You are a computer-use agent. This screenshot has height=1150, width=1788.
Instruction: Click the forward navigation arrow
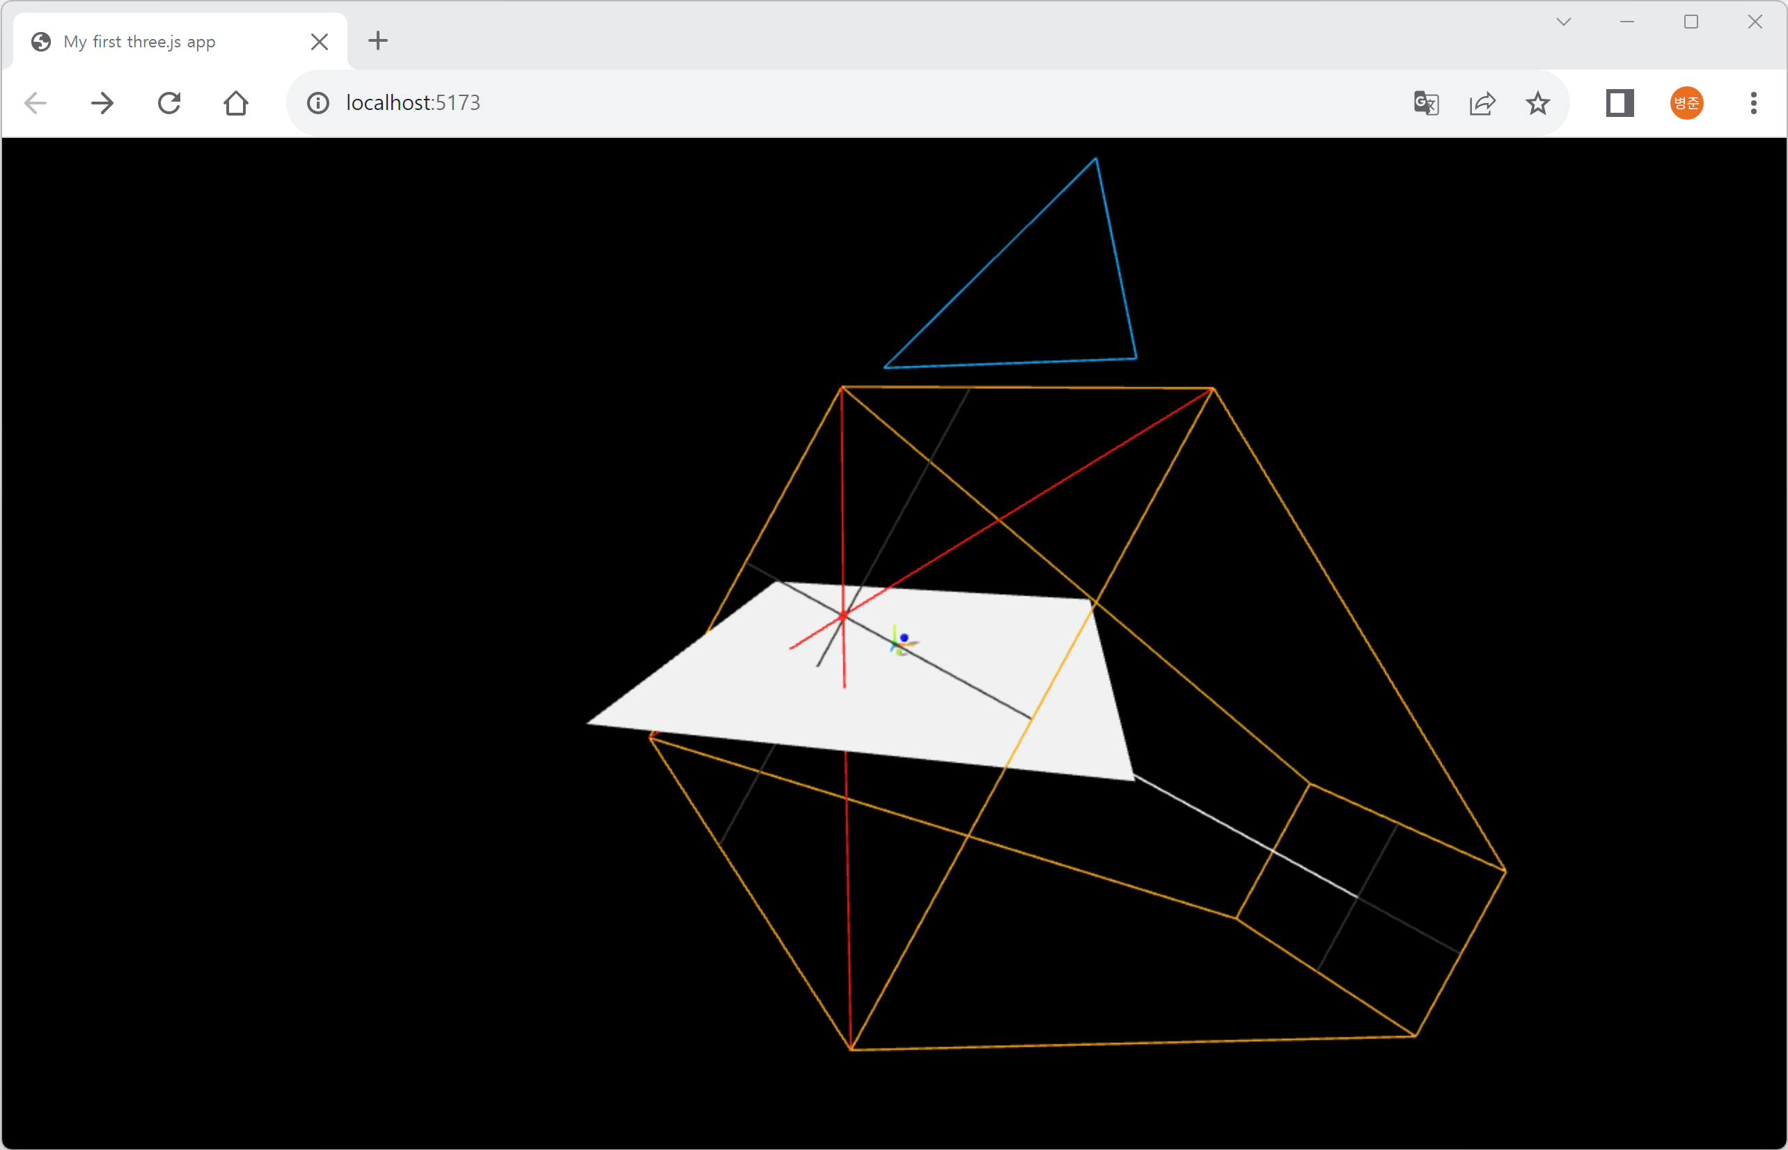pyautogui.click(x=102, y=103)
